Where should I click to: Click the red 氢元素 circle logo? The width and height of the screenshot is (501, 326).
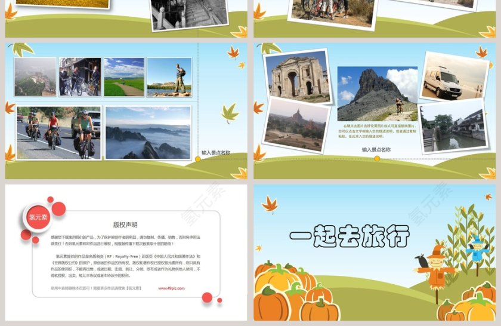pos(37,217)
